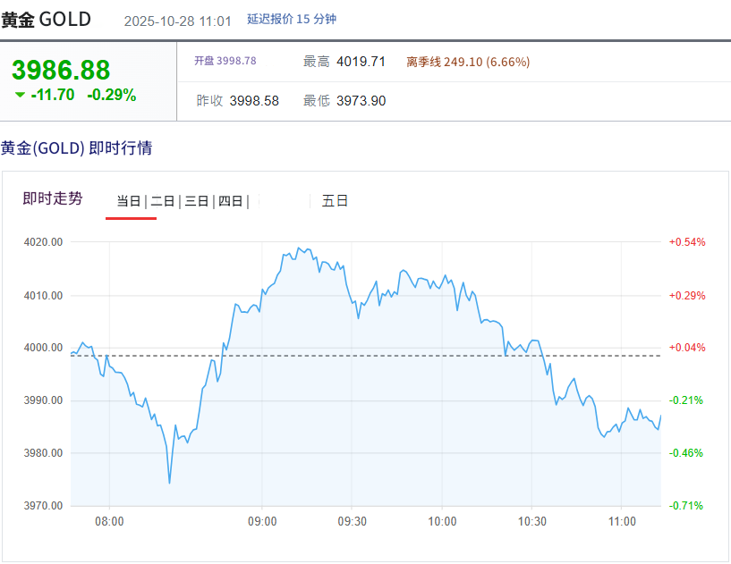731x564 pixels.
Task: Click the 最高 4019.71 high value
Action: [344, 62]
